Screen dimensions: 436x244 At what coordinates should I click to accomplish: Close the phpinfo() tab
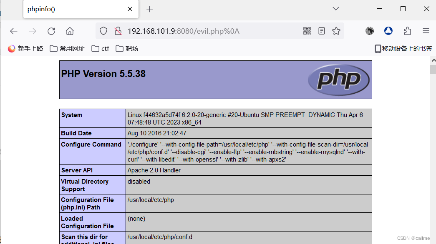coord(130,9)
